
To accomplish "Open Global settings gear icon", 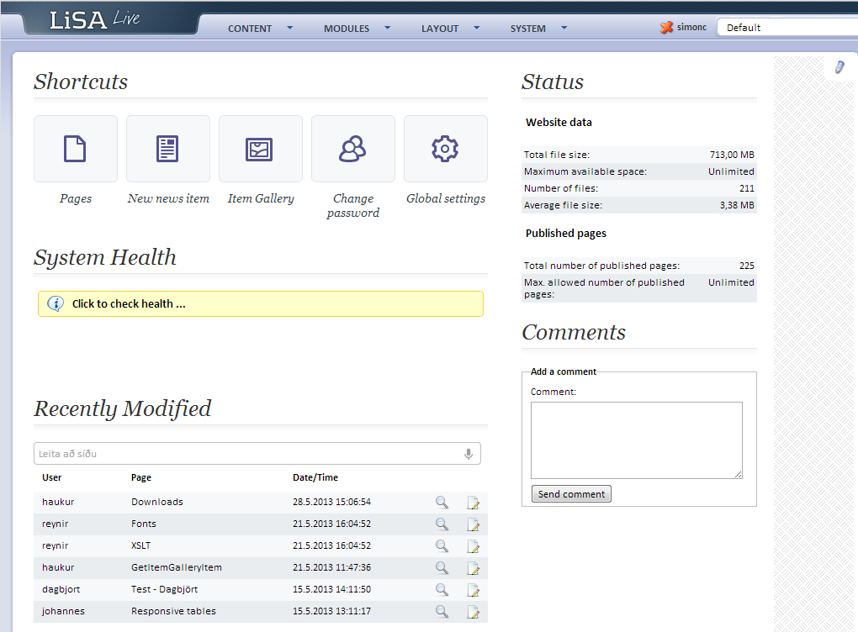I will click(x=445, y=149).
